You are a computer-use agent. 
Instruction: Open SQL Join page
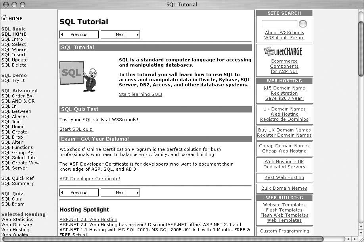pyautogui.click(x=11, y=122)
